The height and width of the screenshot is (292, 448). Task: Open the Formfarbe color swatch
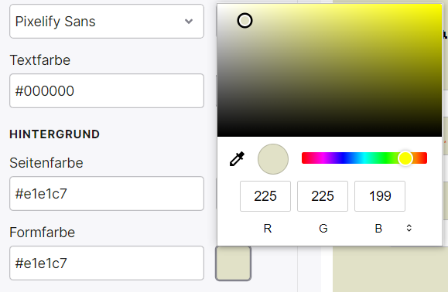point(233,263)
